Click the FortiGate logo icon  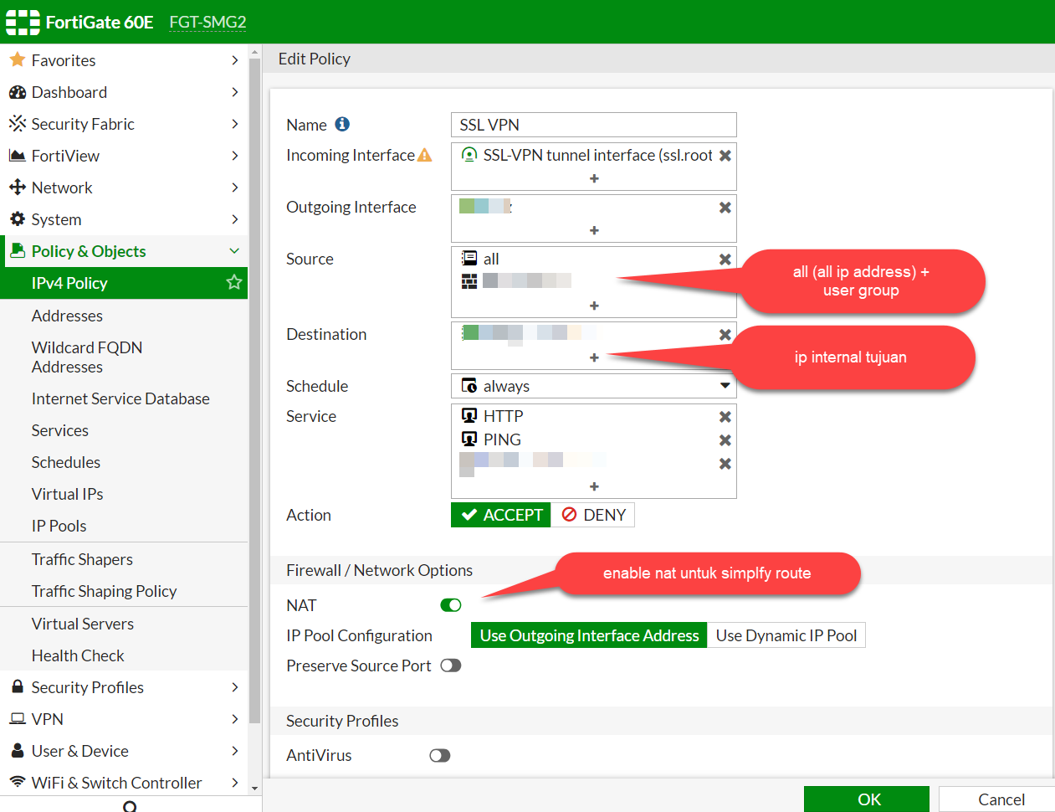tap(23, 23)
